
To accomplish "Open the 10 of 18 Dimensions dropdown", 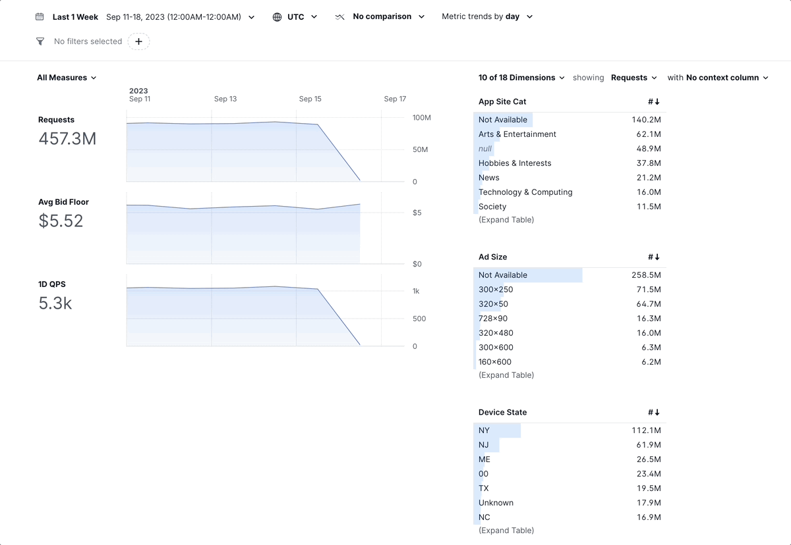I will [521, 77].
